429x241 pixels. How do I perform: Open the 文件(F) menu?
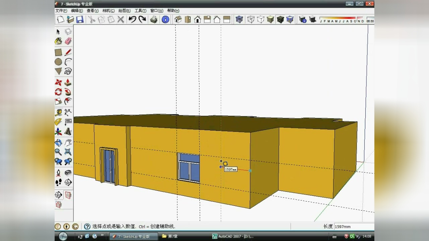61,11
